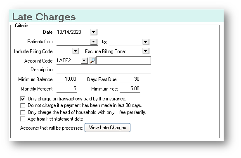Expand the Patients to dropdown

pos(146,42)
